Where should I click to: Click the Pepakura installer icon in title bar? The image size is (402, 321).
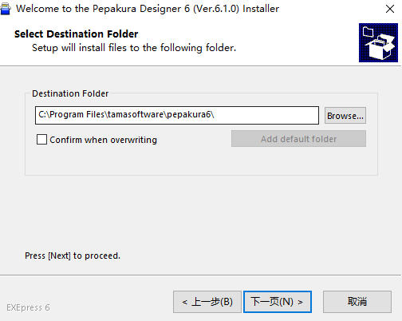6,9
